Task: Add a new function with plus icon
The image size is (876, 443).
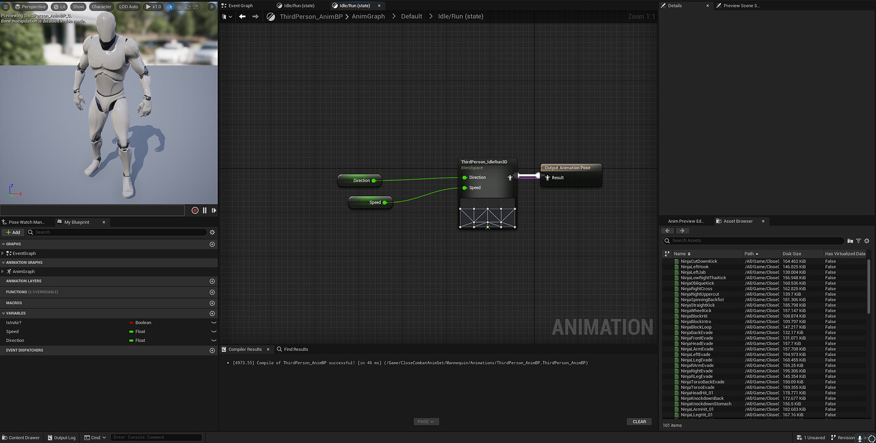Action: pos(212,292)
